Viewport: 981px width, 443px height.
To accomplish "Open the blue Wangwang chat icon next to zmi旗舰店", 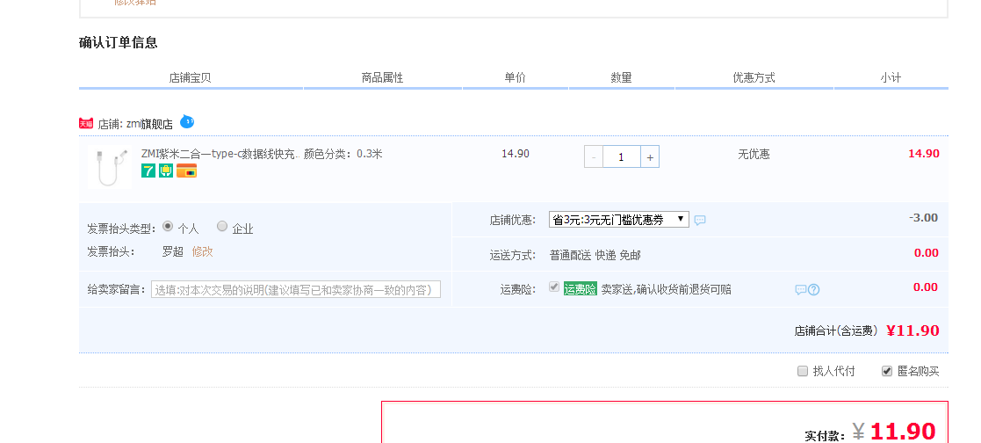I will pos(187,121).
